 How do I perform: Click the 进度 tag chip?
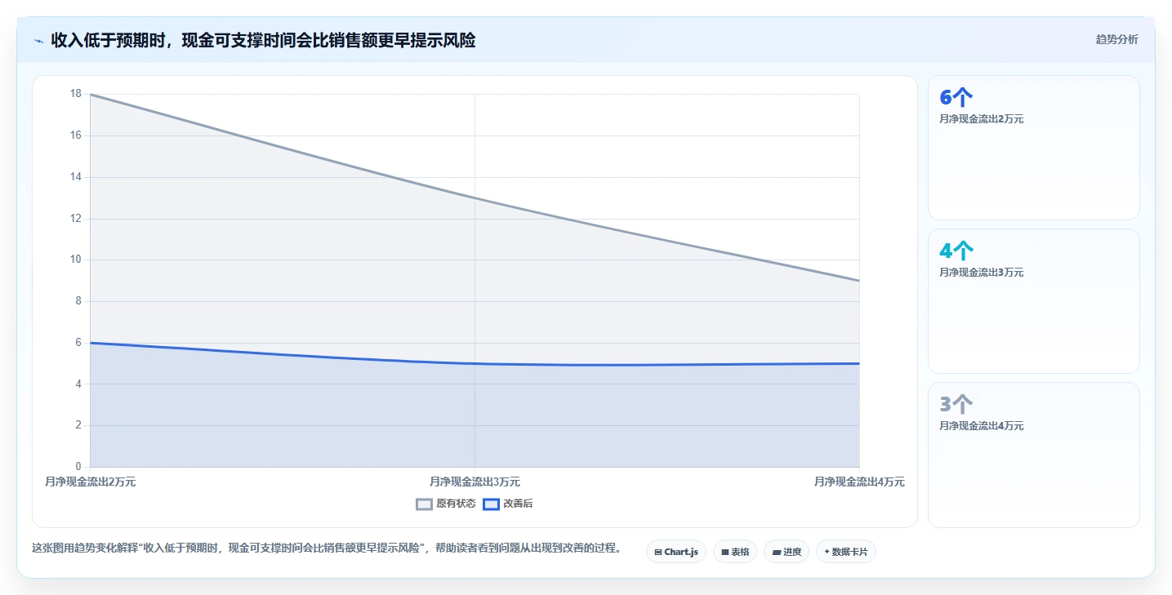pyautogui.click(x=787, y=552)
